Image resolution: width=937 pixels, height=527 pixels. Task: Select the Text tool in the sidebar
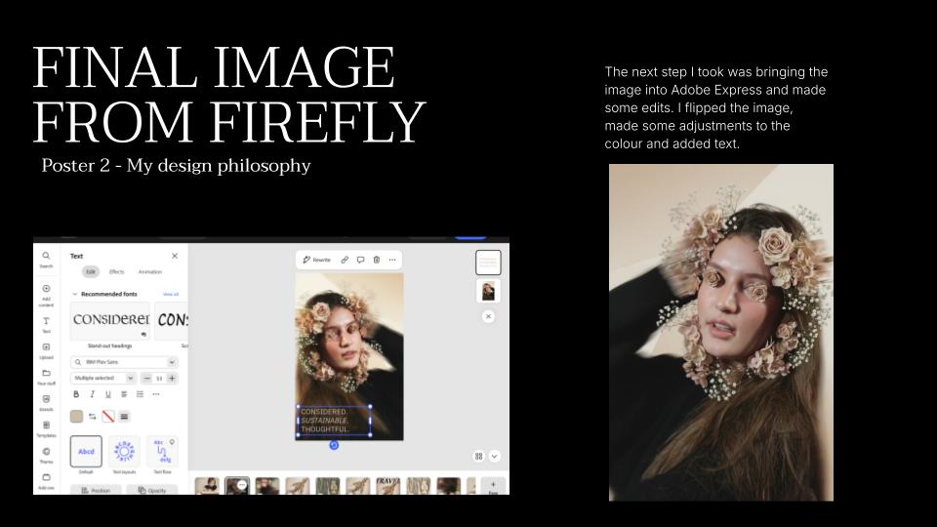(x=46, y=324)
